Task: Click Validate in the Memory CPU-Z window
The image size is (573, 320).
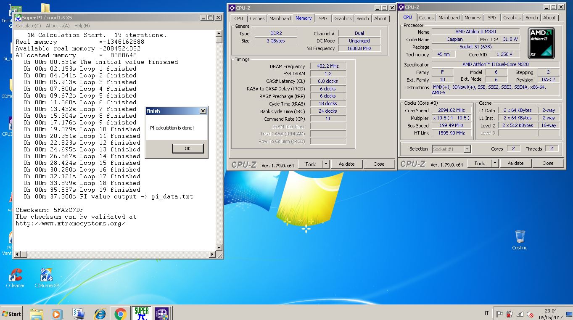Action: pyautogui.click(x=346, y=164)
